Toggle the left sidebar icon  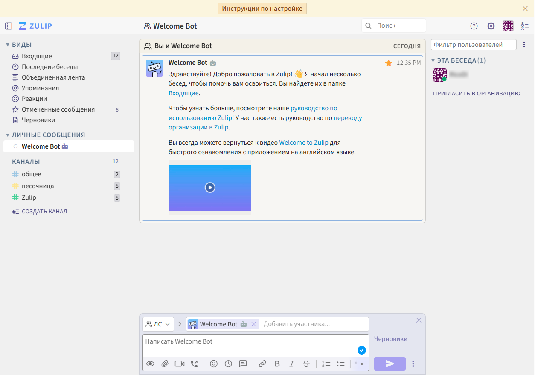9,26
